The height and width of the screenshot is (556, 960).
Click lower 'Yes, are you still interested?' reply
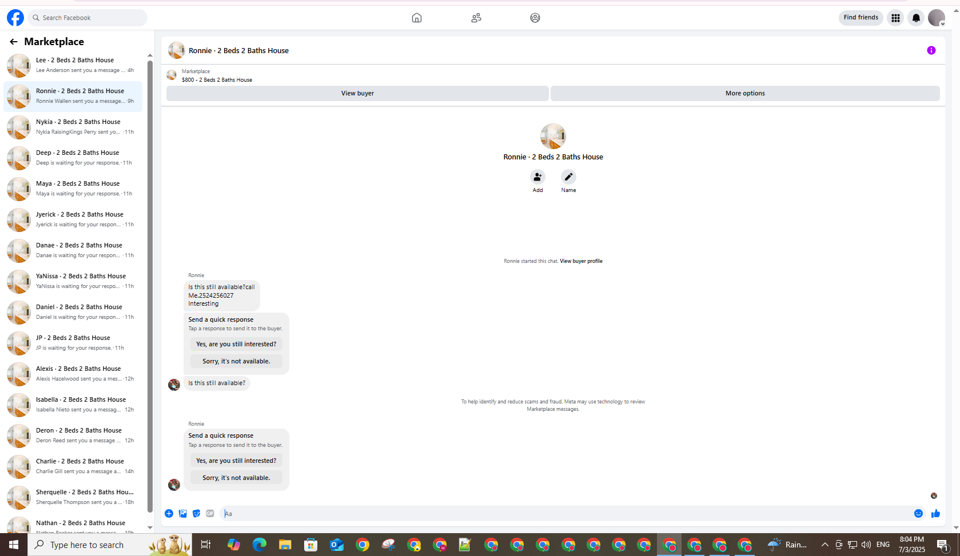click(x=236, y=461)
